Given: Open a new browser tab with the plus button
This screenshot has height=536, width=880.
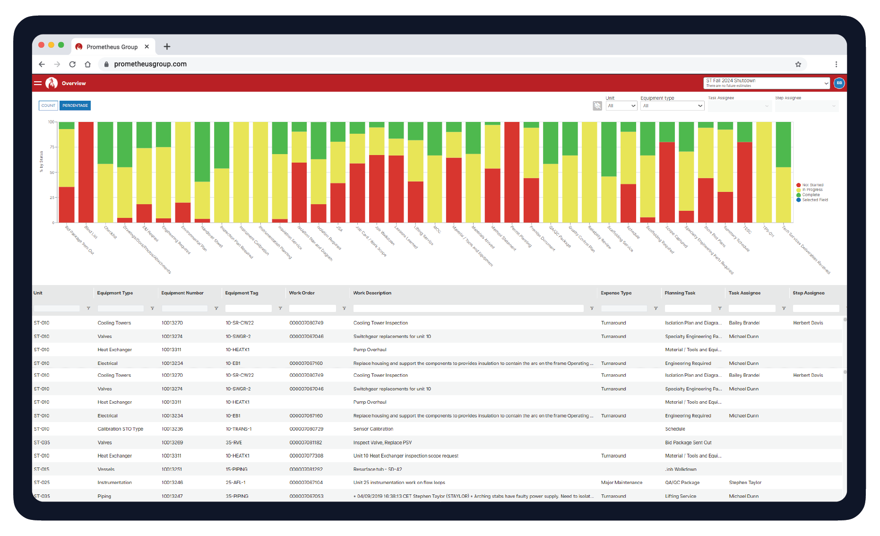Looking at the screenshot, I should tap(167, 46).
